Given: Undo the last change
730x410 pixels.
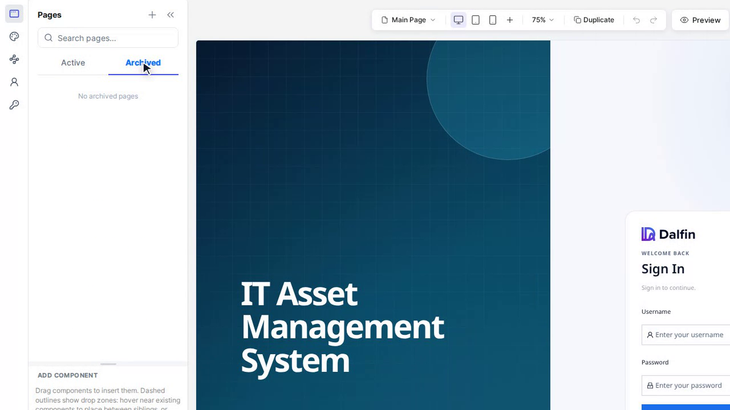Looking at the screenshot, I should tap(636, 20).
